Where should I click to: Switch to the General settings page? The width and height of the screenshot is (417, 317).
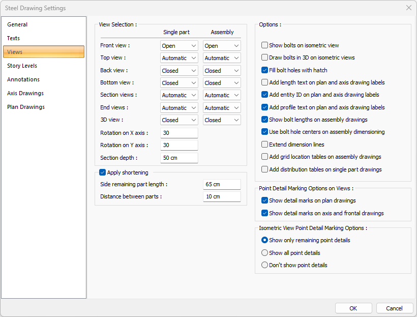(18, 24)
